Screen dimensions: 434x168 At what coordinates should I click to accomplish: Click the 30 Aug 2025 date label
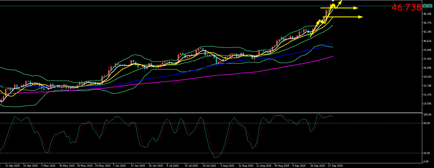coord(281,166)
